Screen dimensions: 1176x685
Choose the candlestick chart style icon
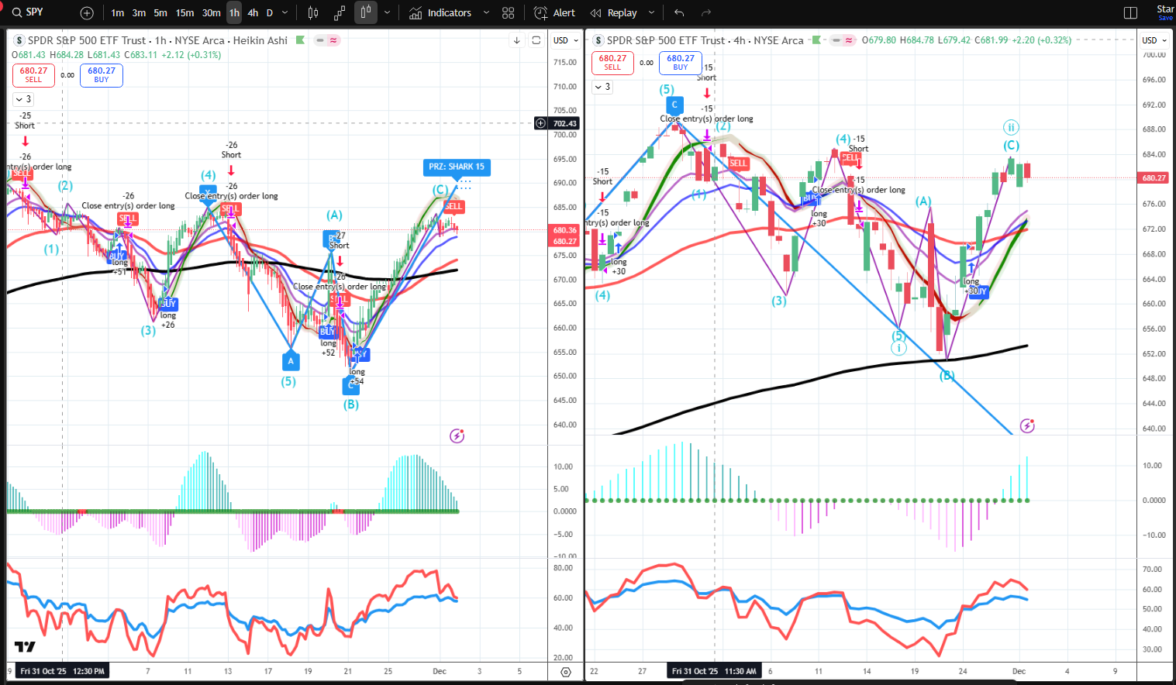click(x=313, y=12)
